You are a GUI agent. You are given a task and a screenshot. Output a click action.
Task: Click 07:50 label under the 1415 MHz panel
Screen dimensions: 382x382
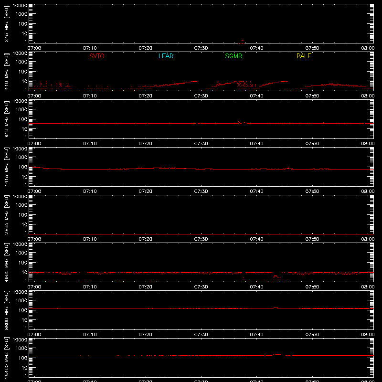312,191
